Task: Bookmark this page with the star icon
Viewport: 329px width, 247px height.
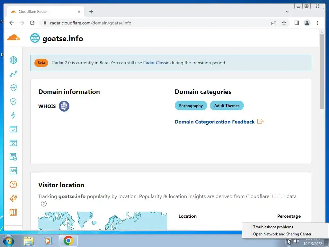Action: (x=284, y=23)
